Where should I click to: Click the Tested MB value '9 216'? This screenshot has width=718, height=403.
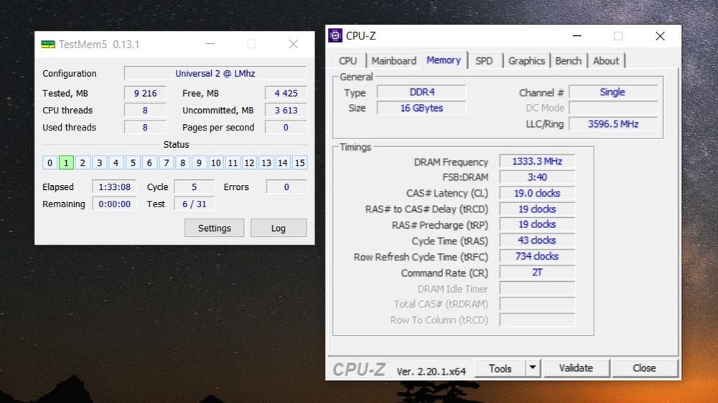145,93
